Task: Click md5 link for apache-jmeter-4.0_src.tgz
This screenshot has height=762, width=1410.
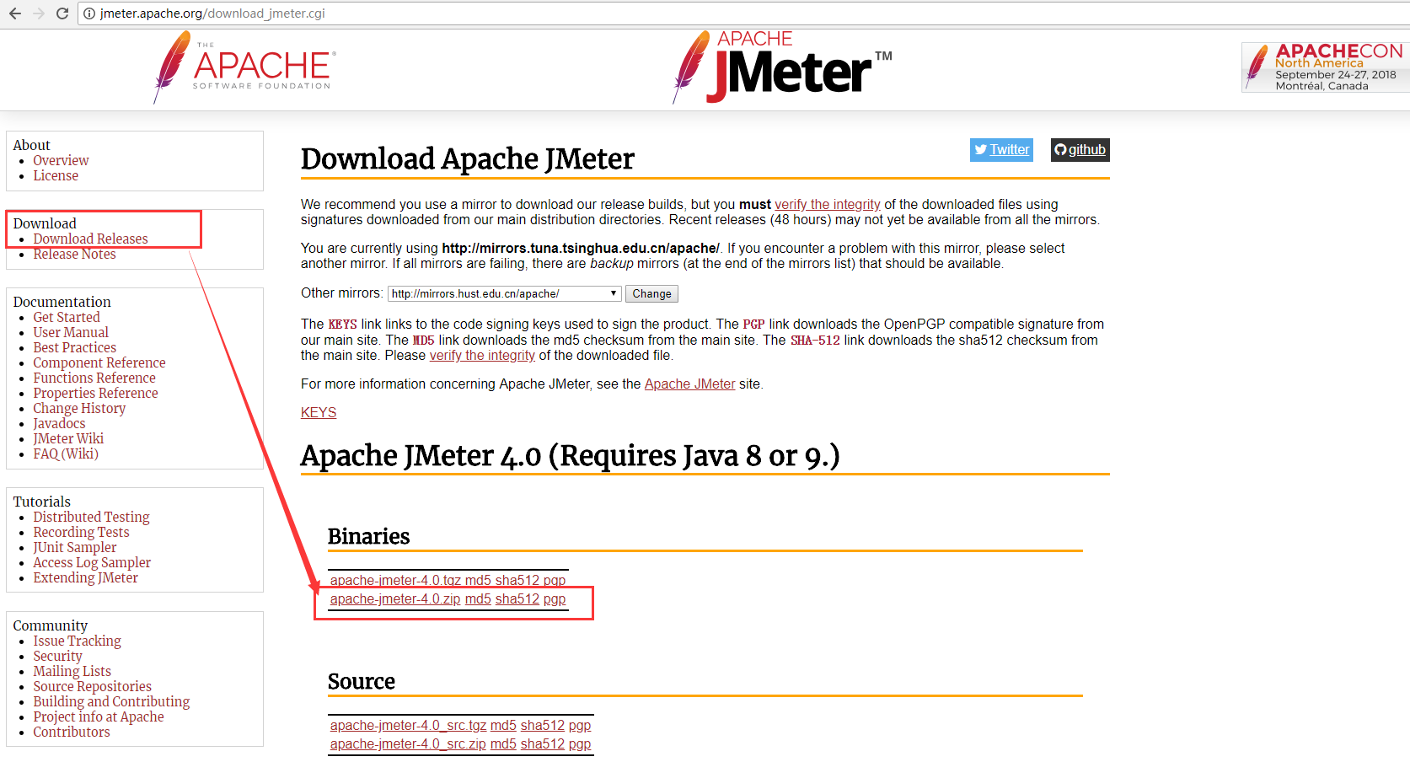Action: pyautogui.click(x=503, y=725)
